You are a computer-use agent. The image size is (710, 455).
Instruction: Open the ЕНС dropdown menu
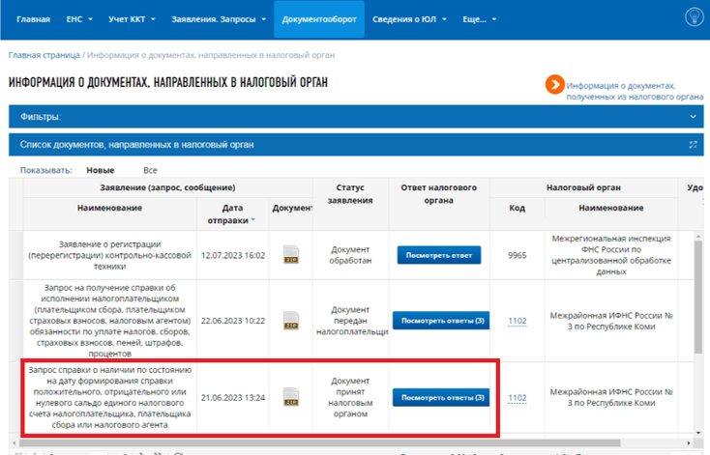[78, 19]
